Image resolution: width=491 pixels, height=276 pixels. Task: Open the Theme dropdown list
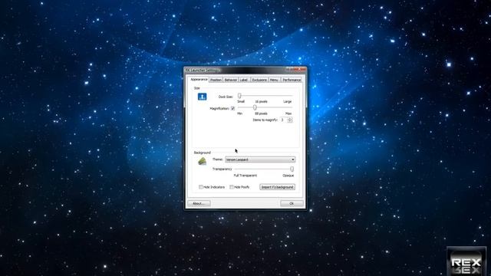(x=260, y=159)
